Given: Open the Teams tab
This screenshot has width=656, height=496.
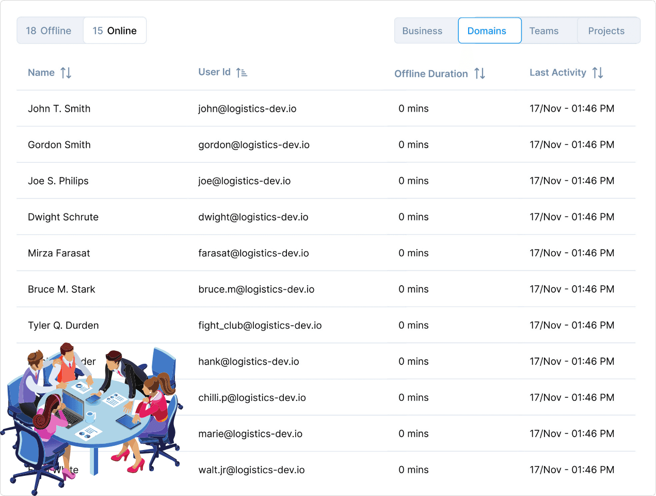Looking at the screenshot, I should click(549, 31).
